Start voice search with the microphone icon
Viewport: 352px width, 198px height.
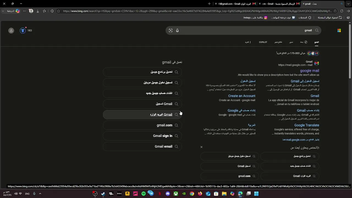(x=177, y=31)
